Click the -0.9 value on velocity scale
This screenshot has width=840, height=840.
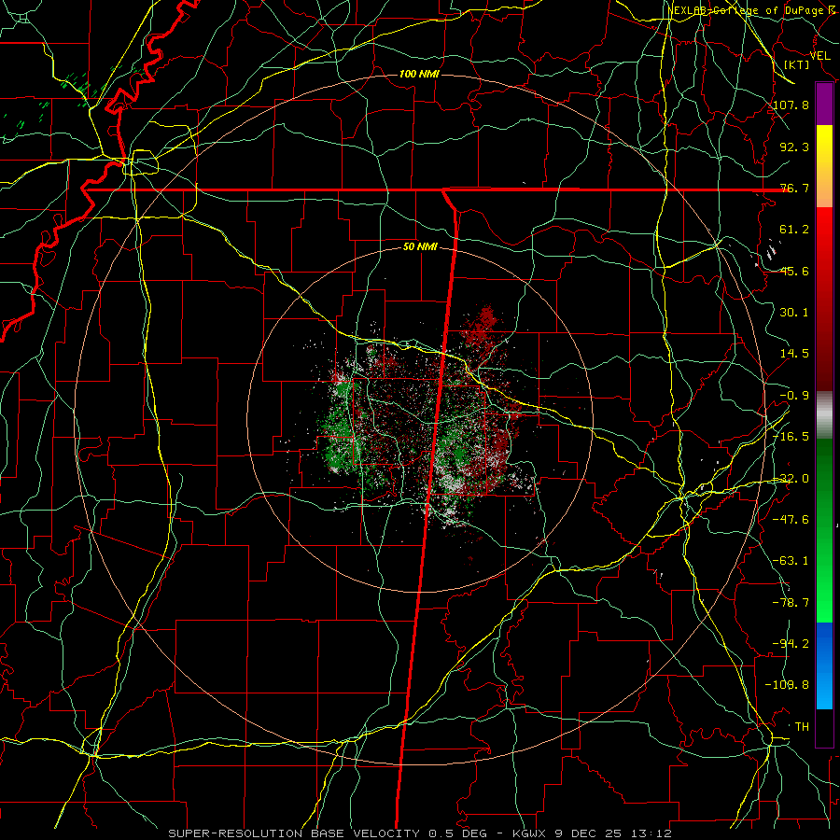coord(794,396)
